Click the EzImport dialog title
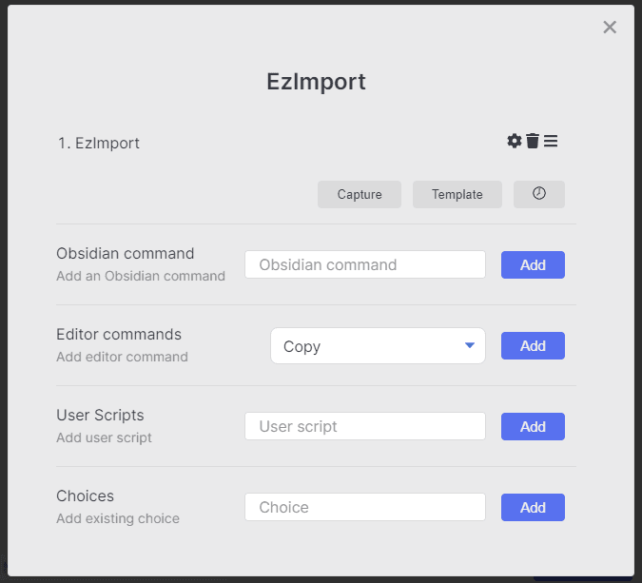This screenshot has height=583, width=642. pos(316,82)
